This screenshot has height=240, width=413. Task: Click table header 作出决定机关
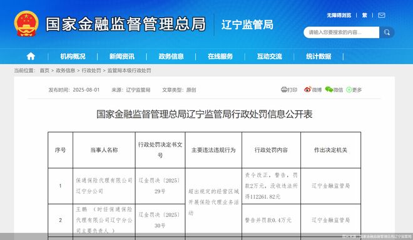pyautogui.click(x=330, y=150)
